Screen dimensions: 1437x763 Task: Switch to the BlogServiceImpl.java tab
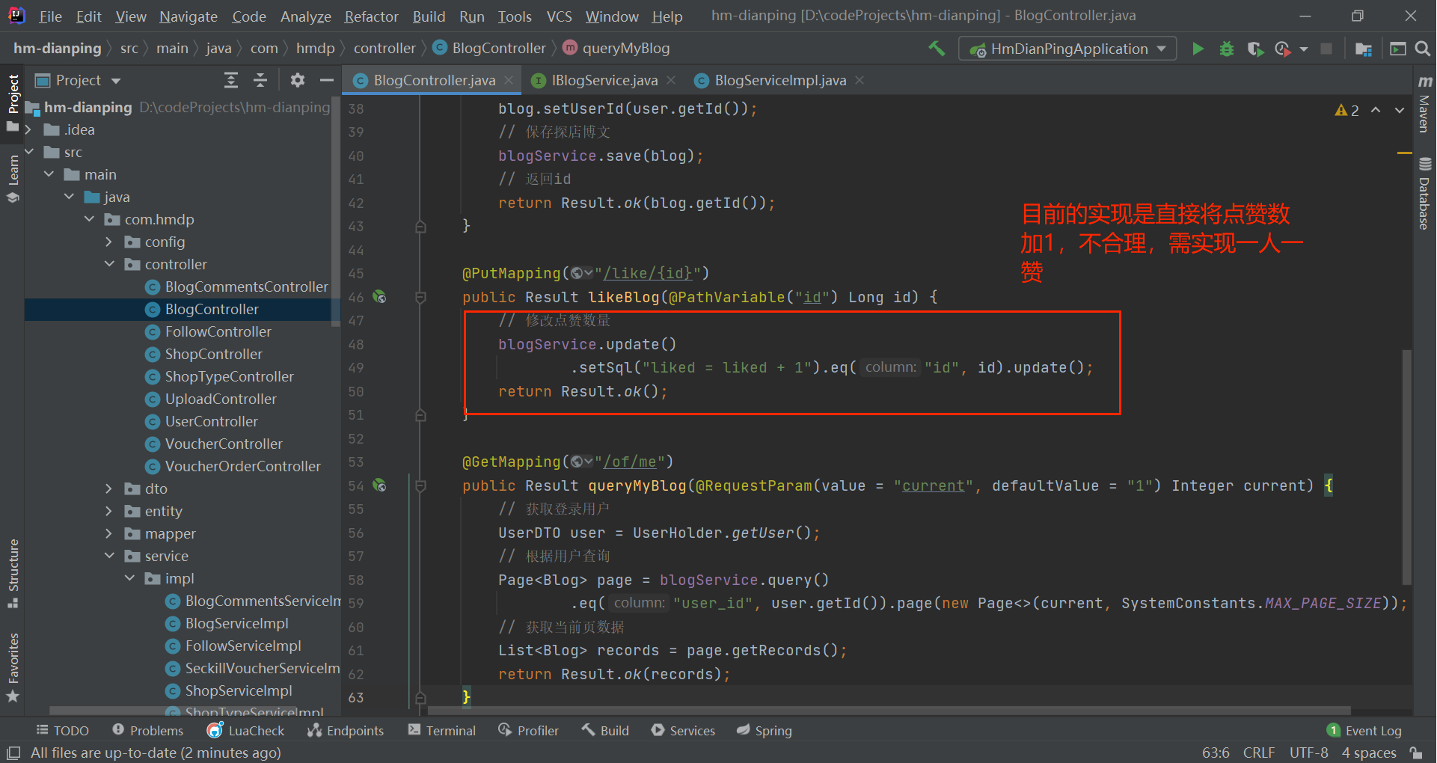tap(779, 80)
